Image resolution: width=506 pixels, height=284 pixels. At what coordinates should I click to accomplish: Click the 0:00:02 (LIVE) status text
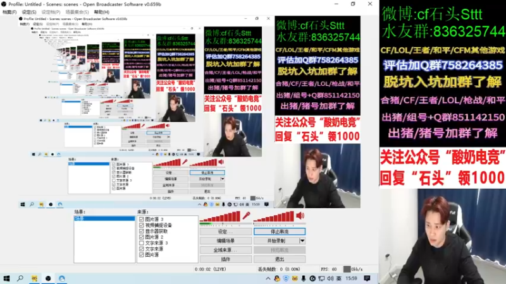click(x=211, y=269)
